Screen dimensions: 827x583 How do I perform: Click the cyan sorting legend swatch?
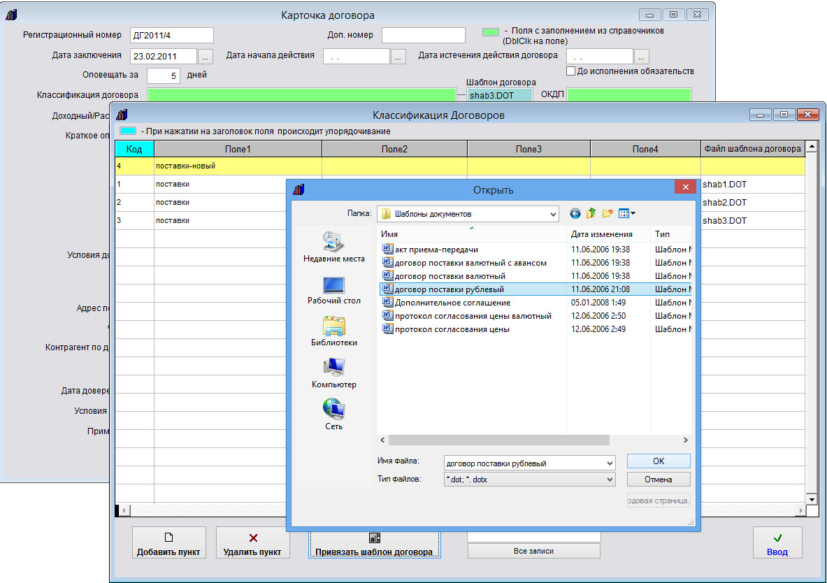pos(128,131)
